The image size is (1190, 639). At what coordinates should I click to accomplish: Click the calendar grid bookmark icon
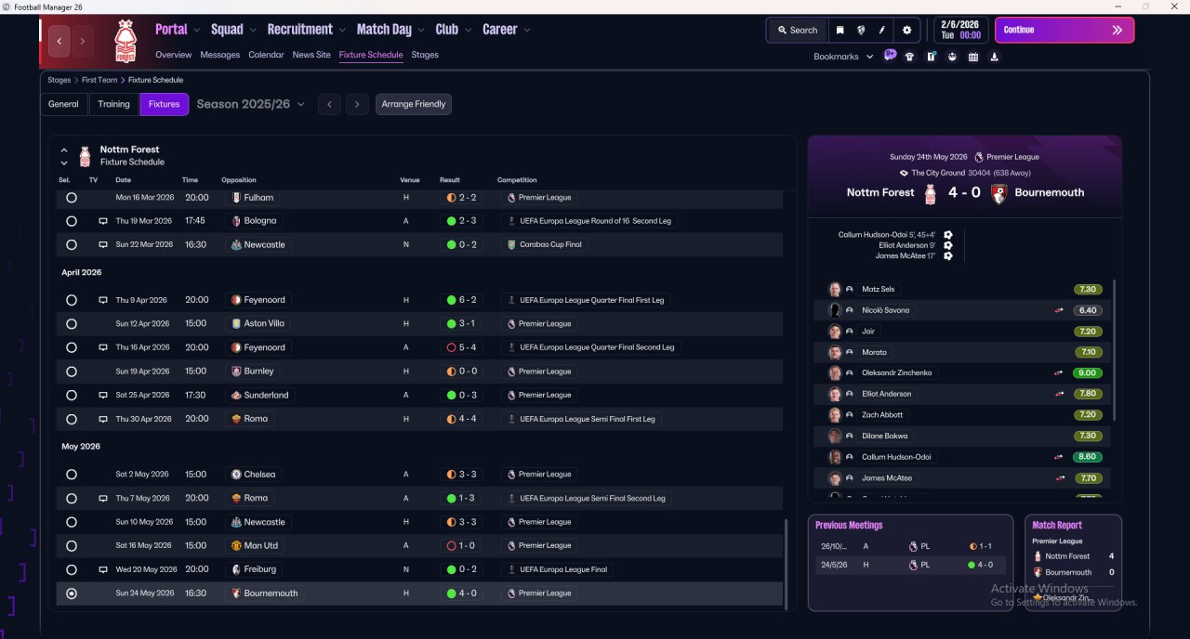tap(973, 57)
